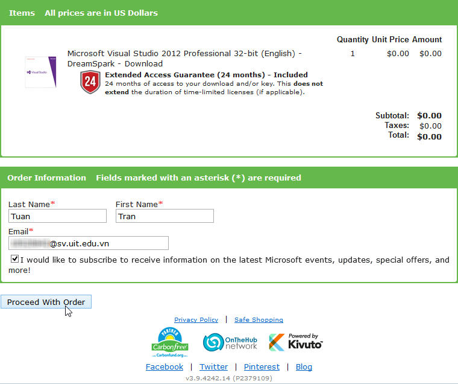Click the version number text in footer
Viewport: 458px width, 384px height.
pos(228,379)
